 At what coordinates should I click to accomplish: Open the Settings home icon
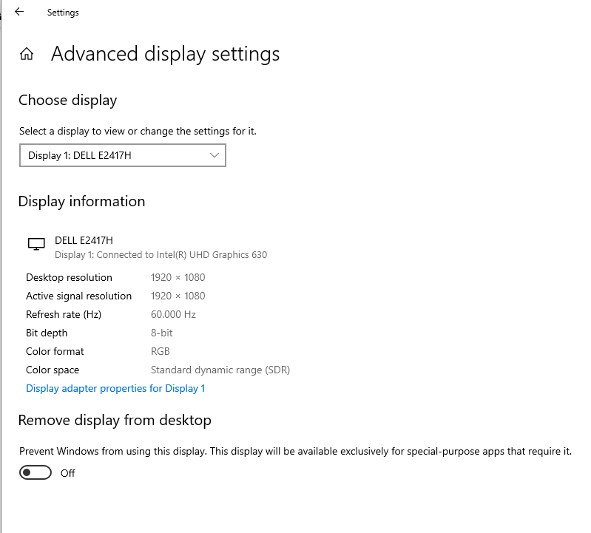[27, 54]
